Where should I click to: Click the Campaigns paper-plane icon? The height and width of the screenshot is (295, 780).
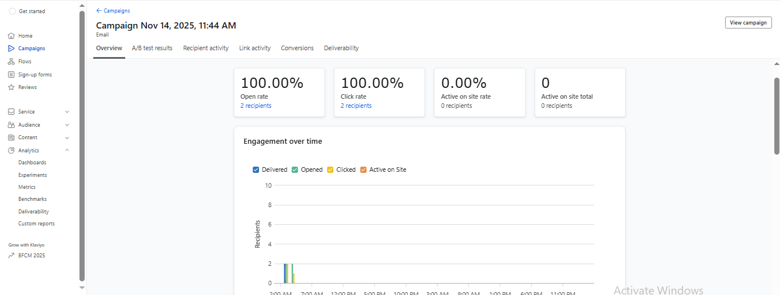(x=11, y=49)
